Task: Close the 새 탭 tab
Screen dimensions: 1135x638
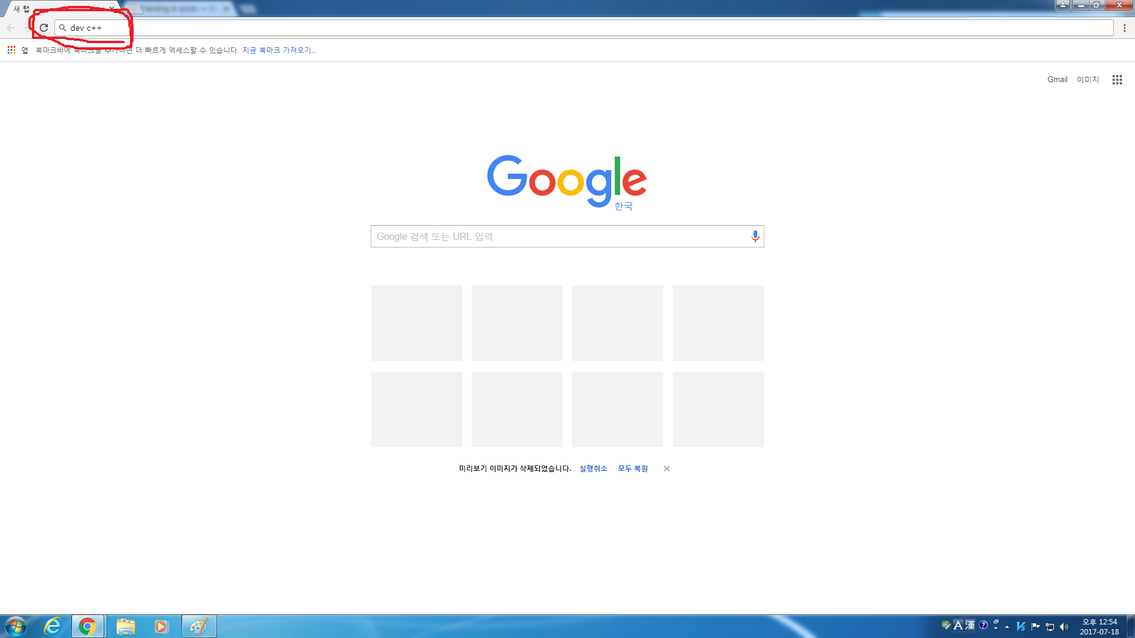Action: pyautogui.click(x=111, y=9)
